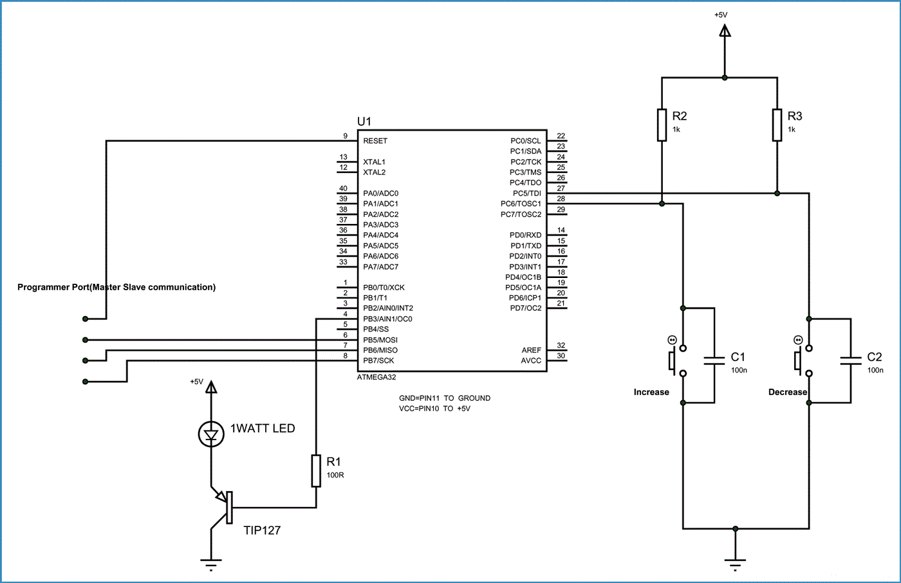Click the 100n value under C1
Screen dimensions: 901x583
[x=739, y=371]
